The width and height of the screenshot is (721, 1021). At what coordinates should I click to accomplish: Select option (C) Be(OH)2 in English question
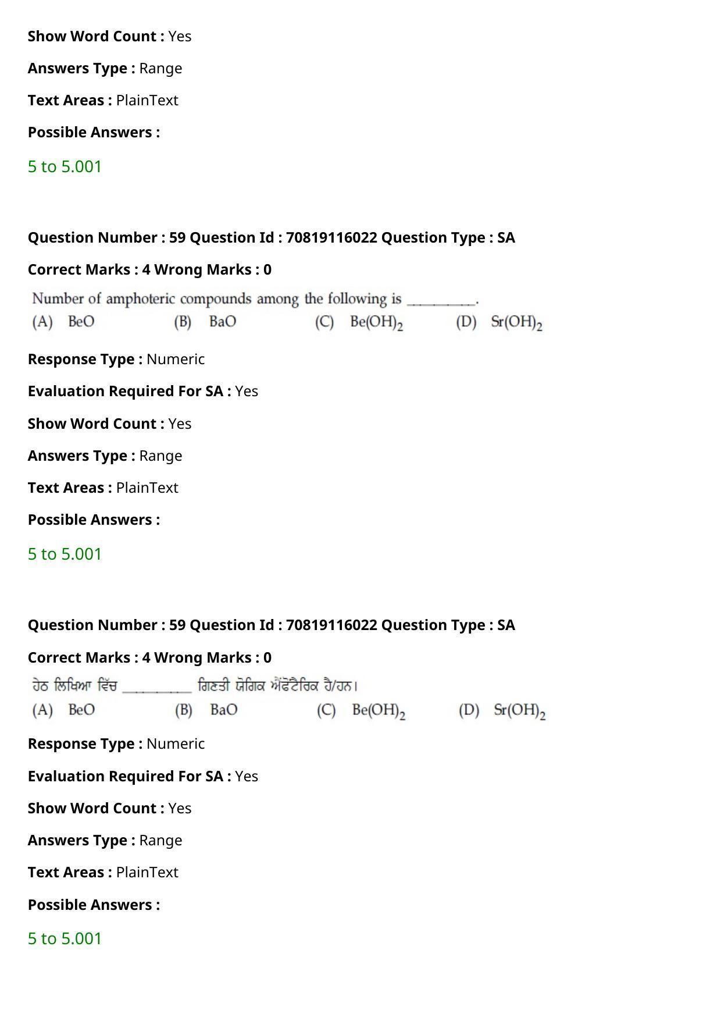pos(359,323)
